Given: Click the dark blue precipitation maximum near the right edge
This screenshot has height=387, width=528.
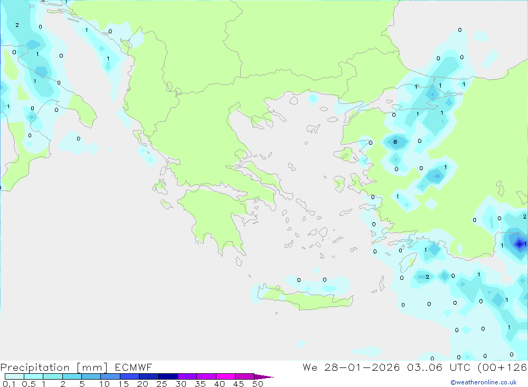Looking at the screenshot, I should coord(520,243).
